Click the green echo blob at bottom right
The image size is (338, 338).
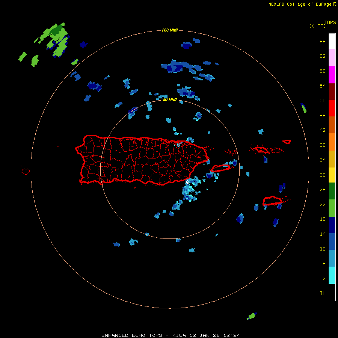click(x=252, y=316)
